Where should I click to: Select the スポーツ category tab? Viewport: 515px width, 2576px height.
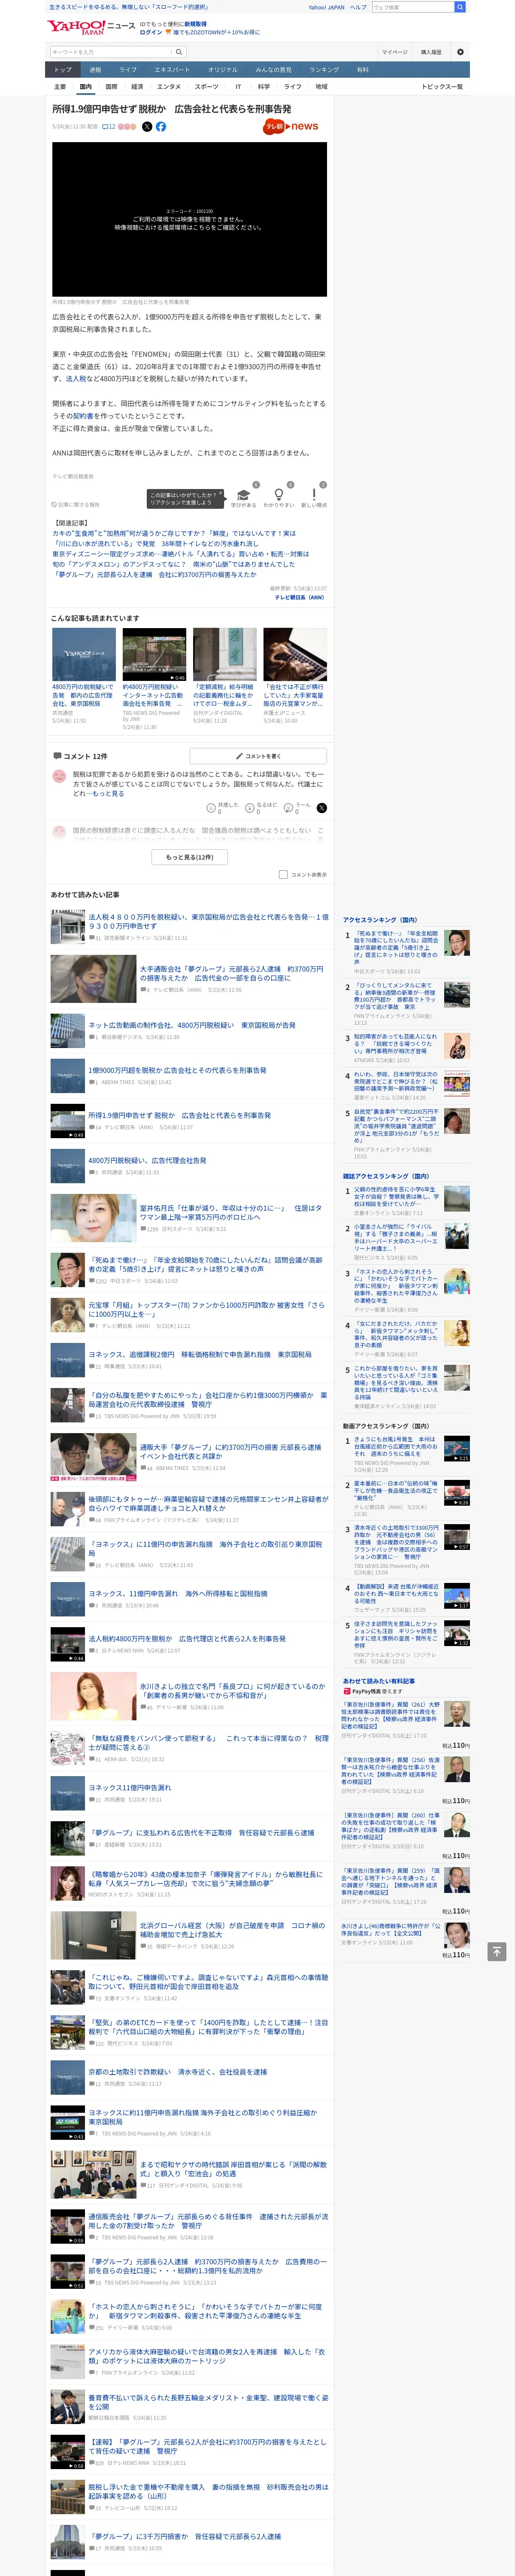point(206,87)
